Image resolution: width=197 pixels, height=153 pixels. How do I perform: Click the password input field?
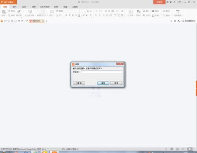point(102,72)
